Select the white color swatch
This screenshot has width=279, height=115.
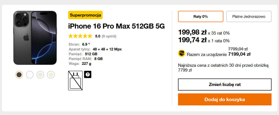30,75
